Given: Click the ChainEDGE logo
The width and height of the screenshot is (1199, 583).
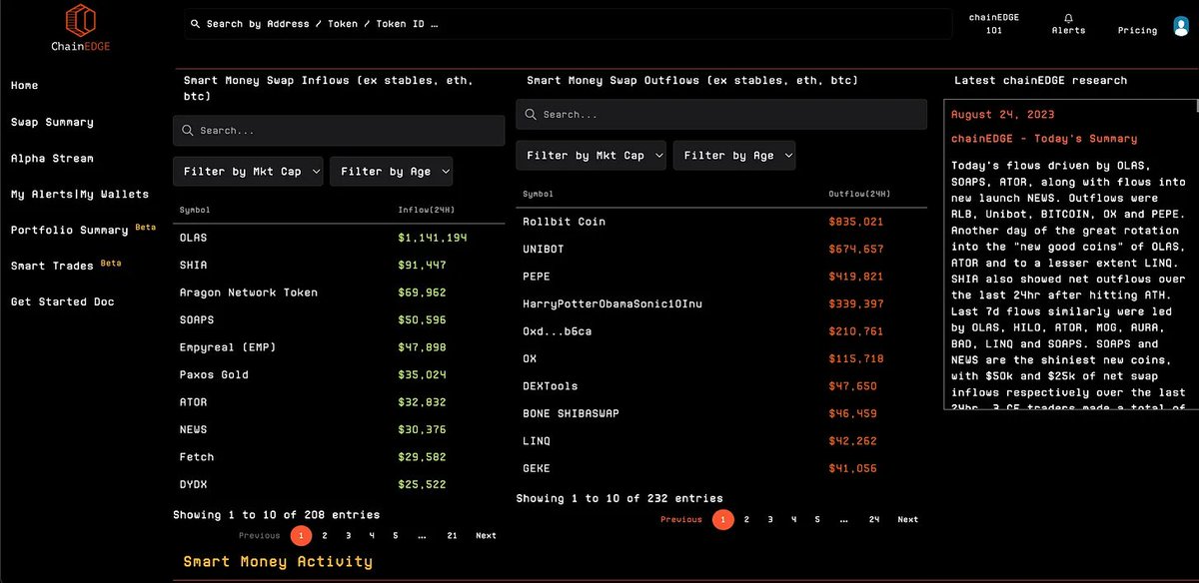Looking at the screenshot, I should coord(80,28).
